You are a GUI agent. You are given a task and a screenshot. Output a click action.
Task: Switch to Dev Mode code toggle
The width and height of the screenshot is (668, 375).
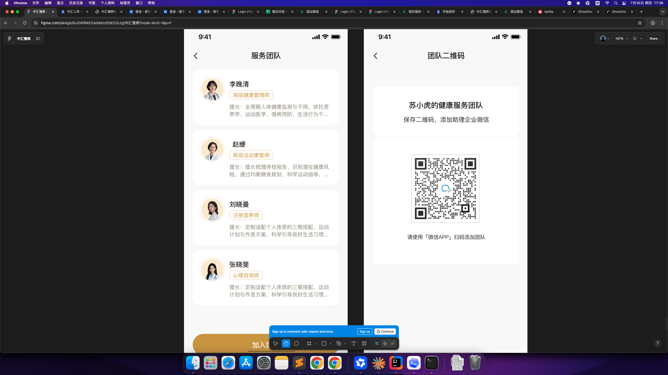(393, 343)
